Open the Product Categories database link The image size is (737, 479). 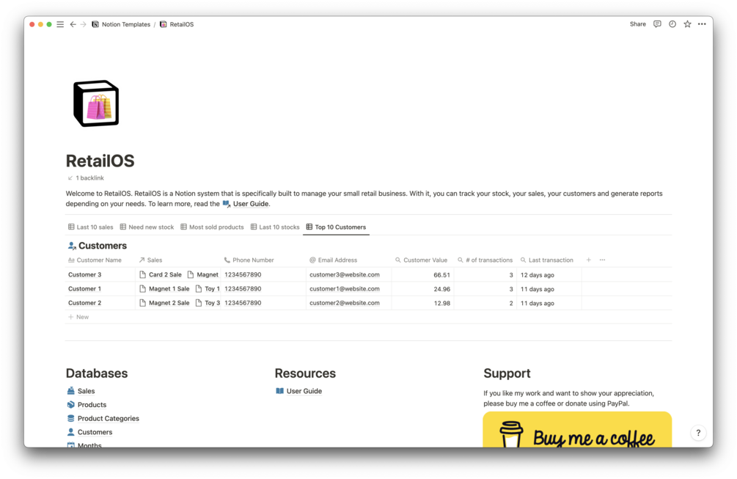click(103, 418)
